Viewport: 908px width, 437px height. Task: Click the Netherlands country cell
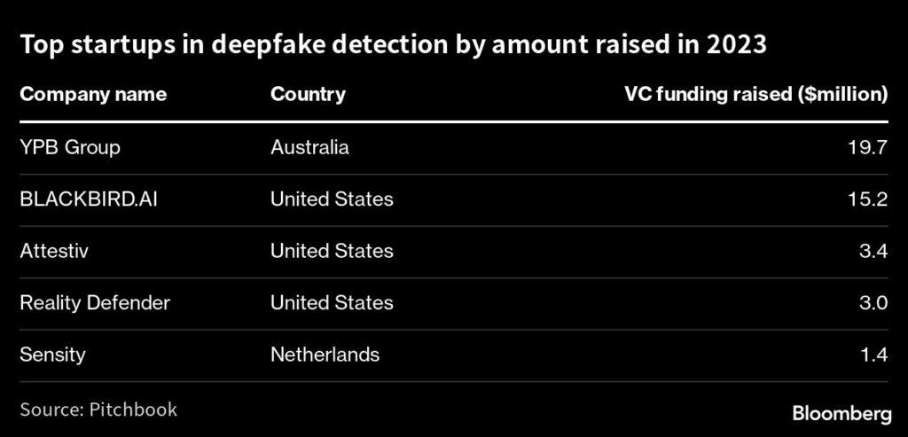pyautogui.click(x=325, y=355)
